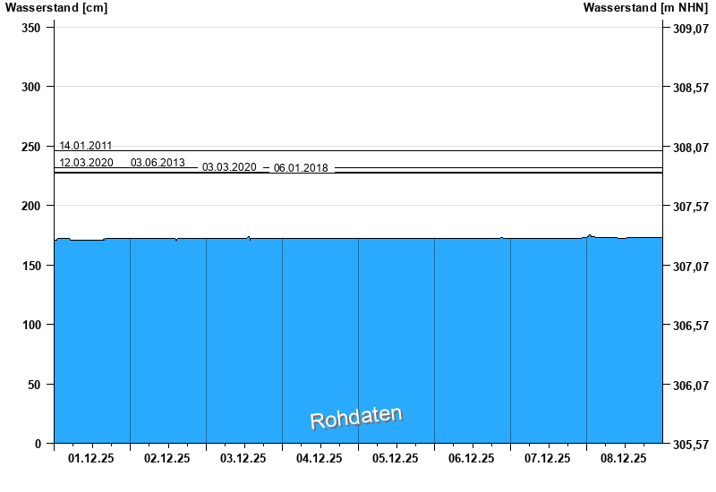Viewport: 716px width, 492px height.
Task: Click the 05.12.25 date label
Action: (x=395, y=458)
